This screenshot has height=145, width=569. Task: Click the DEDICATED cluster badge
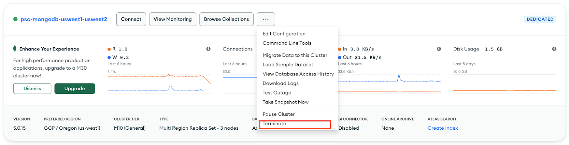[x=539, y=19]
